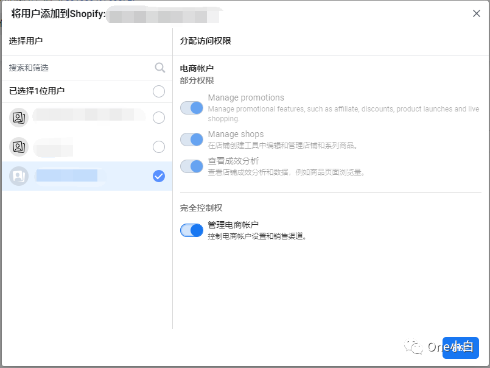Image resolution: width=490 pixels, height=368 pixels.
Task: Click the blue checkmark next to selected user
Action: click(x=158, y=177)
